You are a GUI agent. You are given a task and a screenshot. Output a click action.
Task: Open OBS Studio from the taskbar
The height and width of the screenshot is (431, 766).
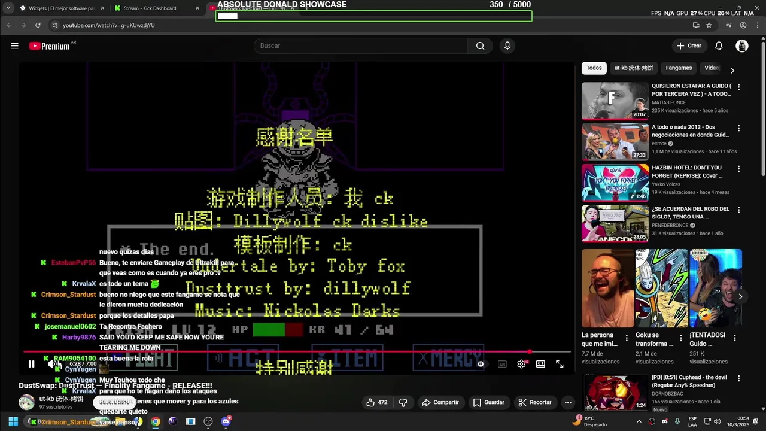pos(208,421)
